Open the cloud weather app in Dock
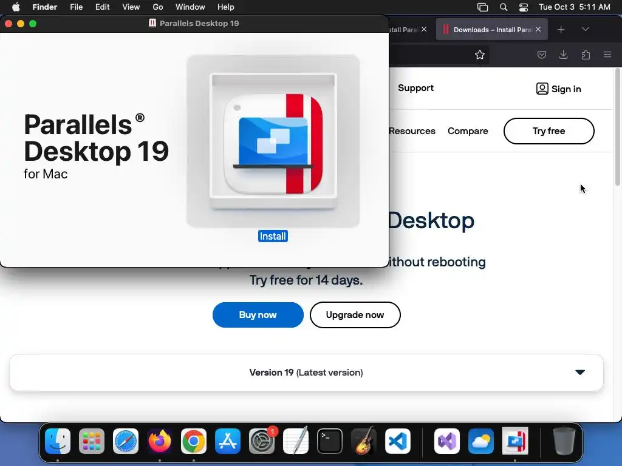This screenshot has width=622, height=466. (481, 441)
